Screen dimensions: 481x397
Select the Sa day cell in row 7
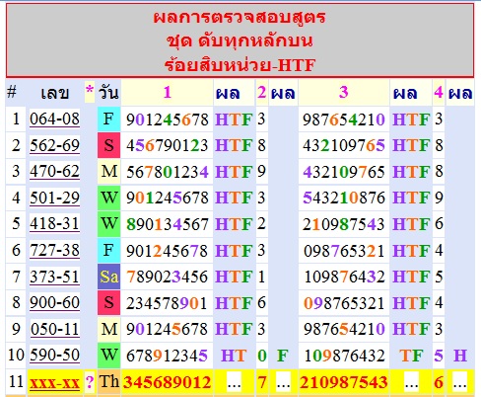[108, 277]
